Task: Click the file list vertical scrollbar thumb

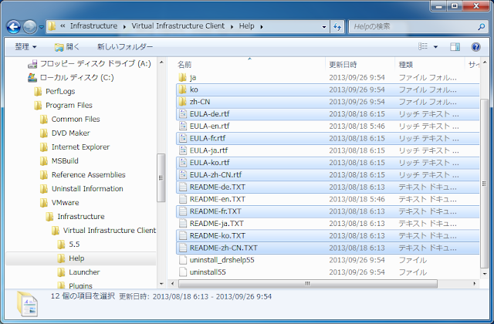Action: click(x=484, y=184)
